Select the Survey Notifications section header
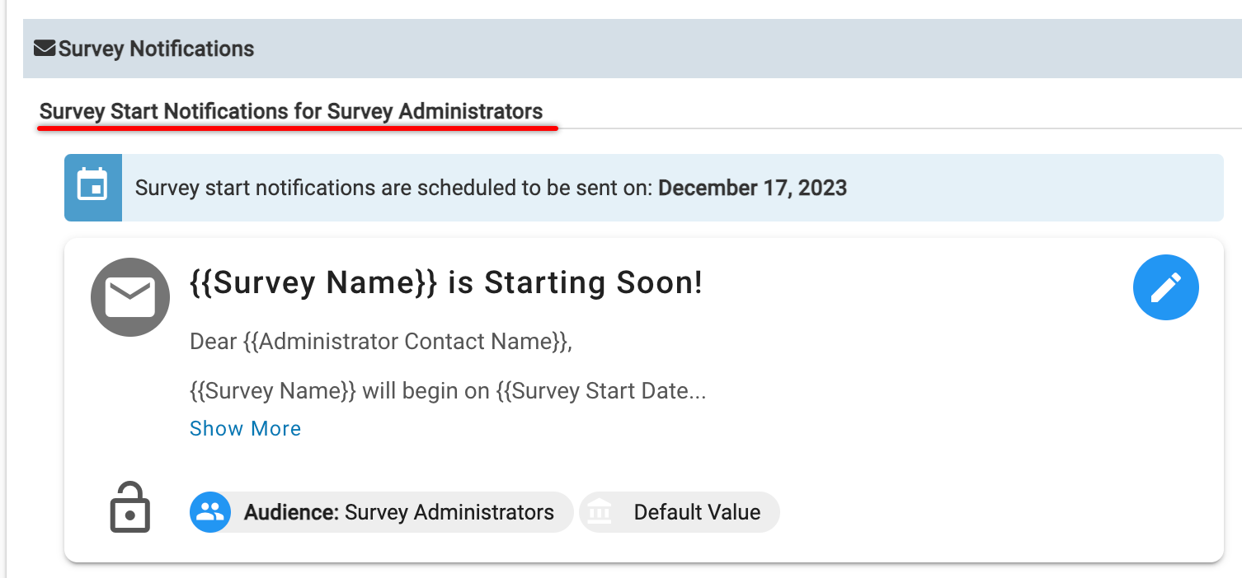This screenshot has height=578, width=1242. tap(156, 49)
